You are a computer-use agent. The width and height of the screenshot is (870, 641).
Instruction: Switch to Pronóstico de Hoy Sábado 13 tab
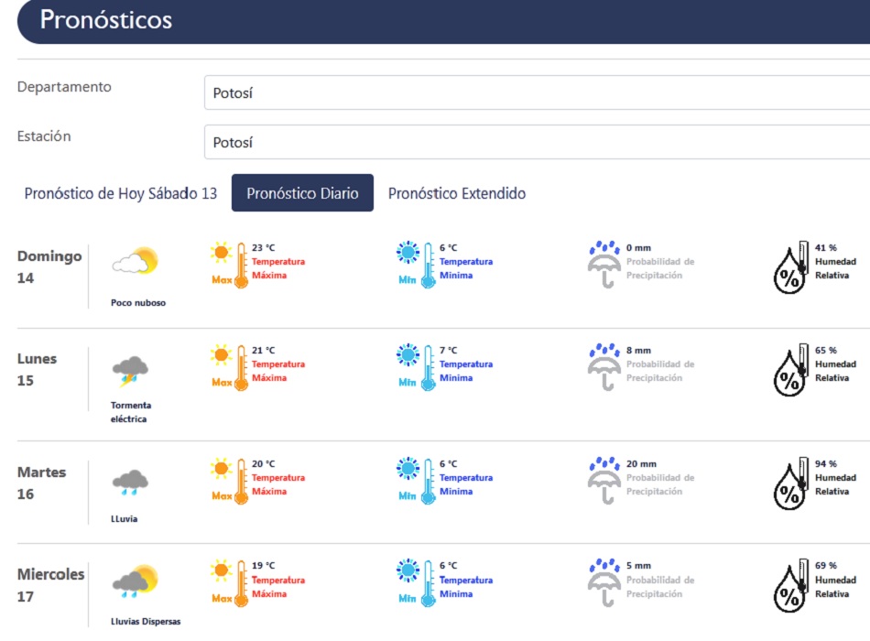(121, 193)
